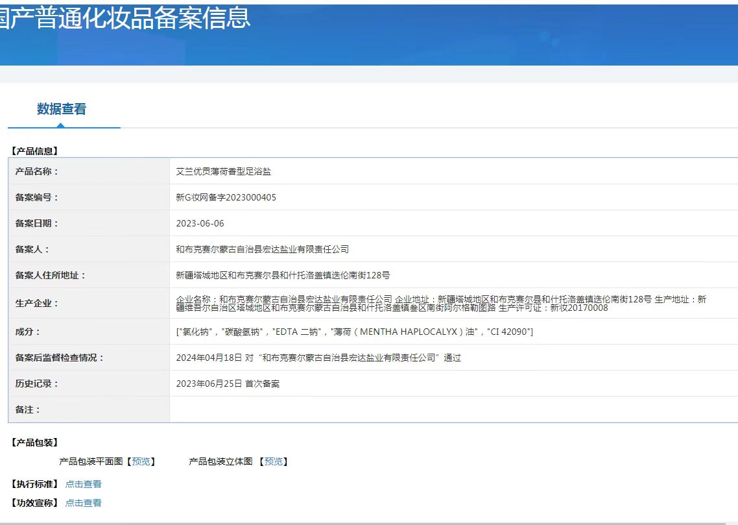The width and height of the screenshot is (738, 525).
Task: Click the 成分 row label
Action: pos(28,332)
